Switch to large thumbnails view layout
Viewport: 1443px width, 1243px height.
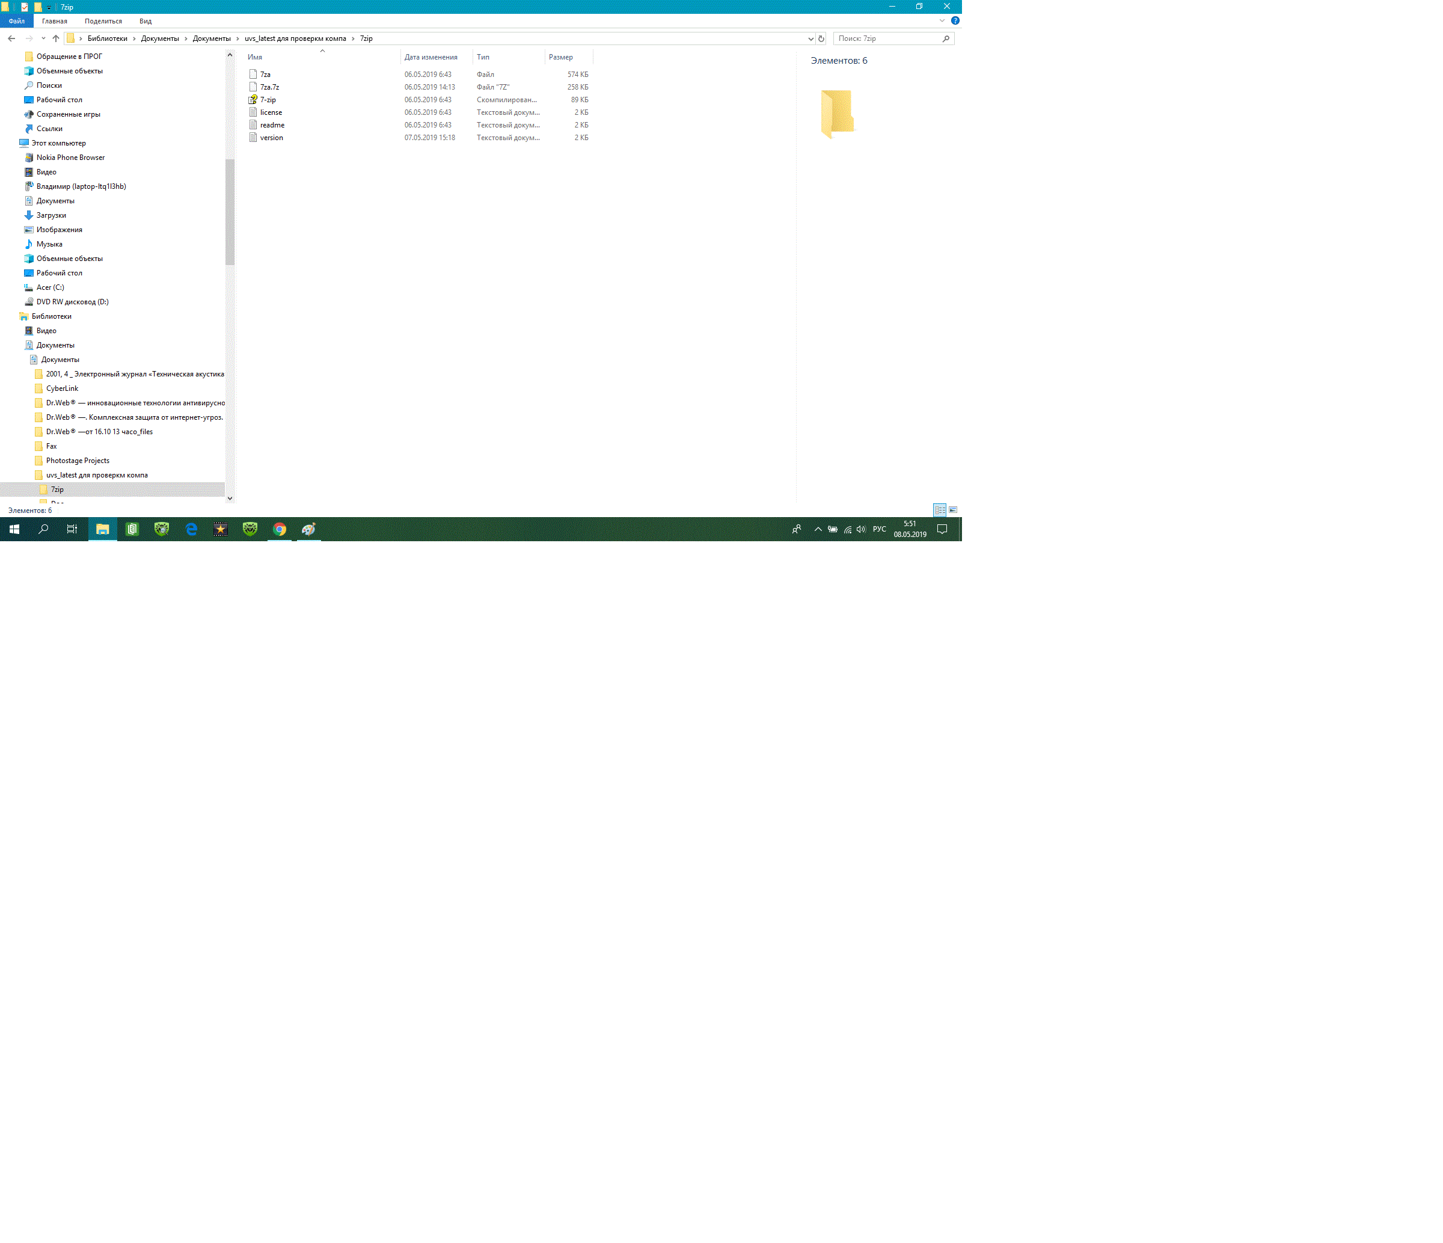953,510
